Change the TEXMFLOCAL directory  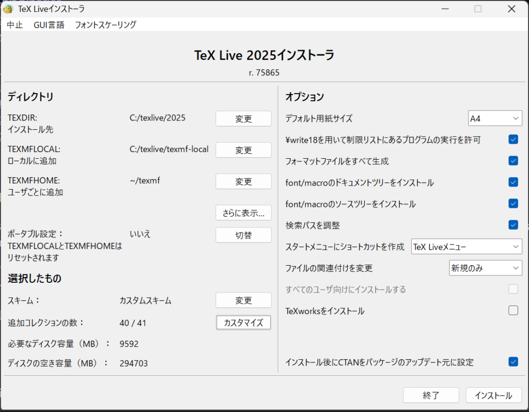pyautogui.click(x=243, y=150)
